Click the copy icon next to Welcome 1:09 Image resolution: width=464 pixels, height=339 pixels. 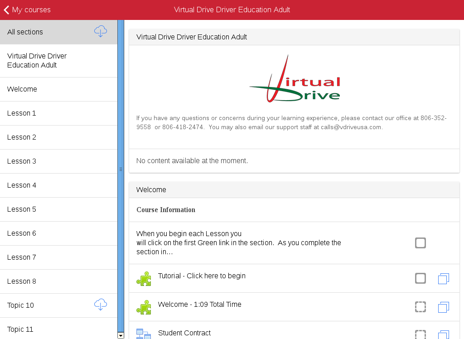[x=443, y=307]
